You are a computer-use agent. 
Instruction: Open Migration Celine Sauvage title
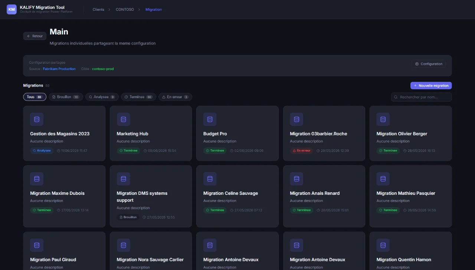[x=230, y=193]
